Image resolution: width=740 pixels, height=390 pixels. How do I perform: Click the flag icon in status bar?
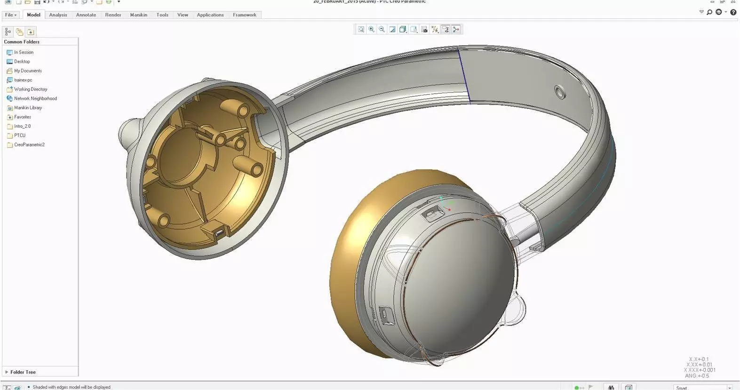pyautogui.click(x=591, y=387)
